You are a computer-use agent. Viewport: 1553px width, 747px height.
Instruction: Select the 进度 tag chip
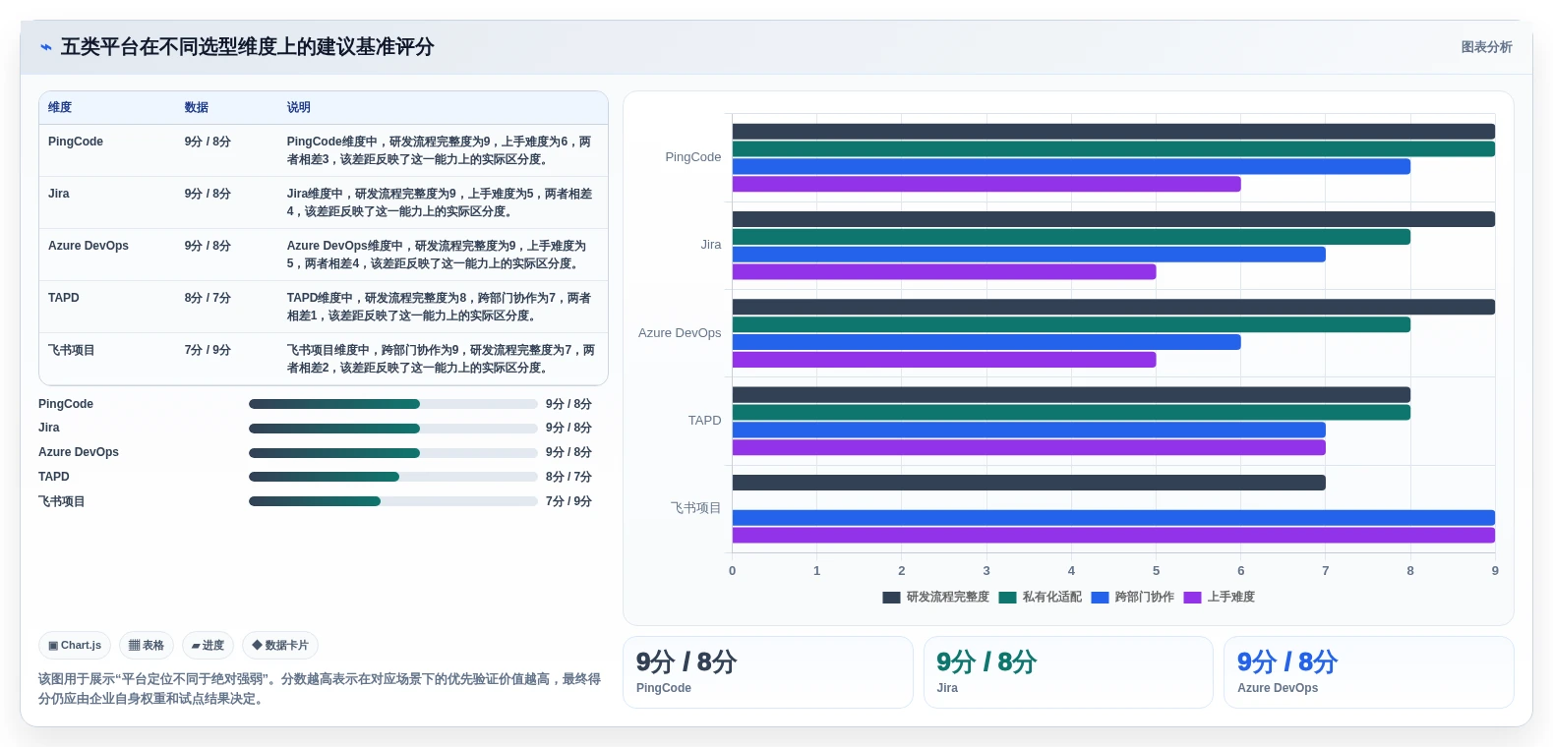click(208, 646)
